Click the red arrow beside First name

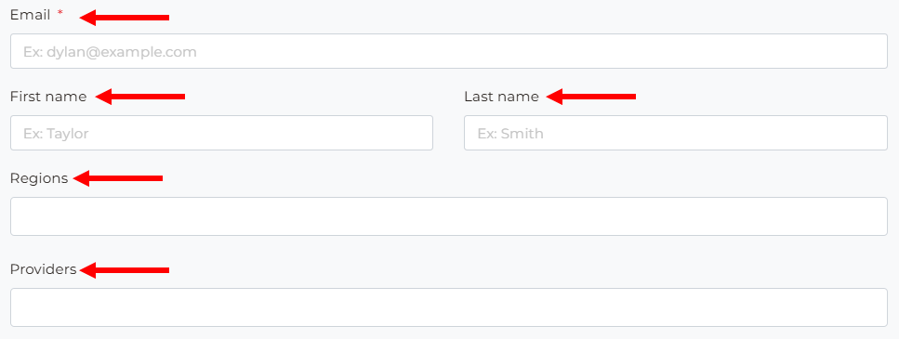[x=139, y=97]
